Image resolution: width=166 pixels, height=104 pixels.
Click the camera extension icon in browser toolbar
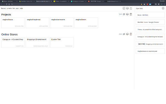point(144,4)
